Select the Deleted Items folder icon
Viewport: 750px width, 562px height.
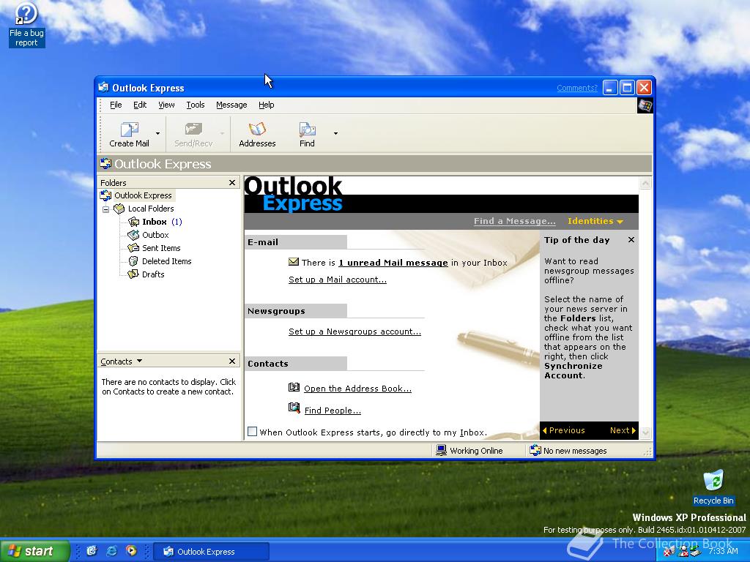[x=133, y=261]
